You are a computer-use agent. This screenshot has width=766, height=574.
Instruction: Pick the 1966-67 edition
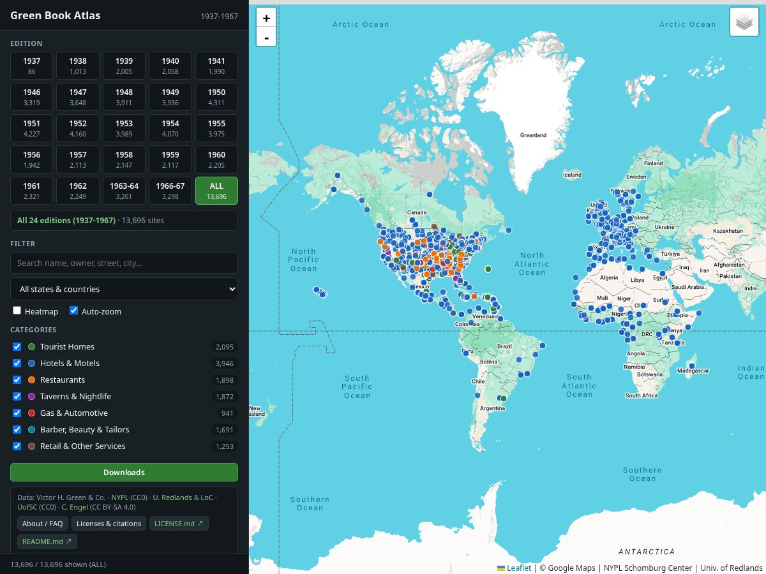pyautogui.click(x=170, y=191)
